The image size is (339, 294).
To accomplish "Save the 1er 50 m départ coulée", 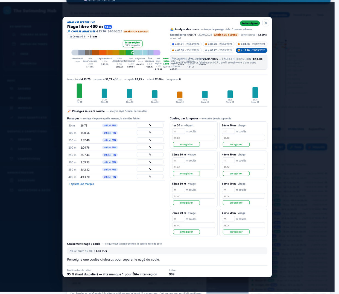I will 186,144.
